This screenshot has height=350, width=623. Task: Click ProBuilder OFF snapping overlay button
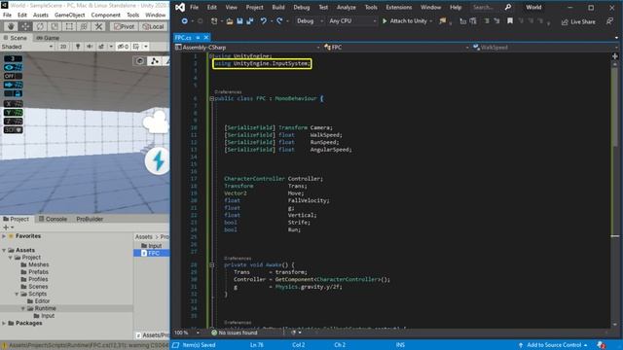point(13,76)
